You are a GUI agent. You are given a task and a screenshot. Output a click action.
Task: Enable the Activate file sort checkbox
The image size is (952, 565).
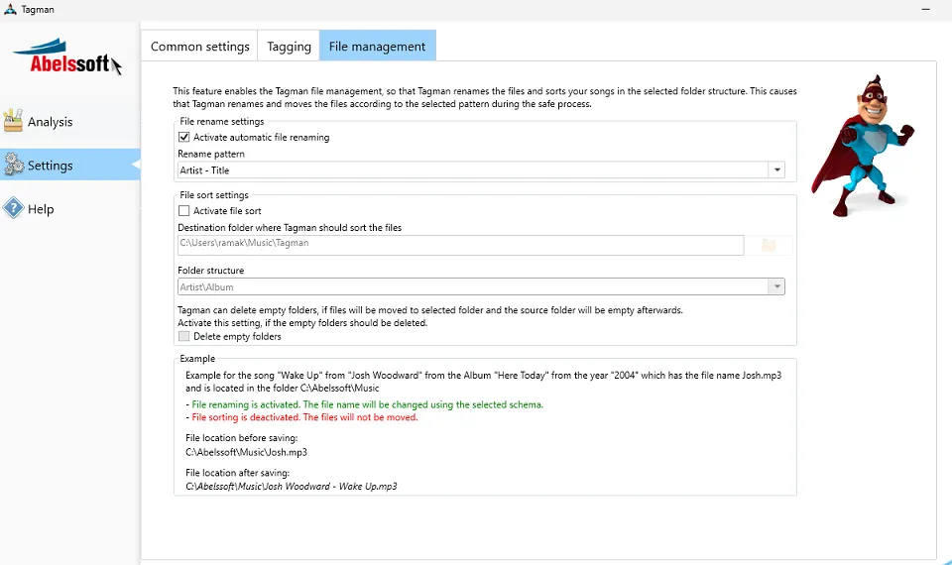pyautogui.click(x=184, y=211)
